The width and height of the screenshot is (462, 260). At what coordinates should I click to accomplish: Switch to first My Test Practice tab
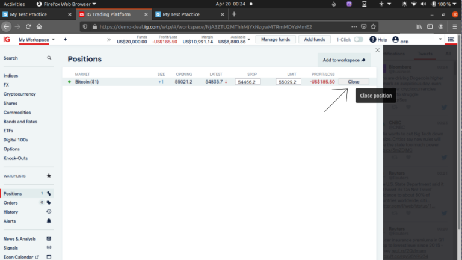click(37, 14)
